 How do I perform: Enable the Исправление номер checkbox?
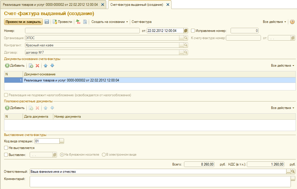point(193,30)
